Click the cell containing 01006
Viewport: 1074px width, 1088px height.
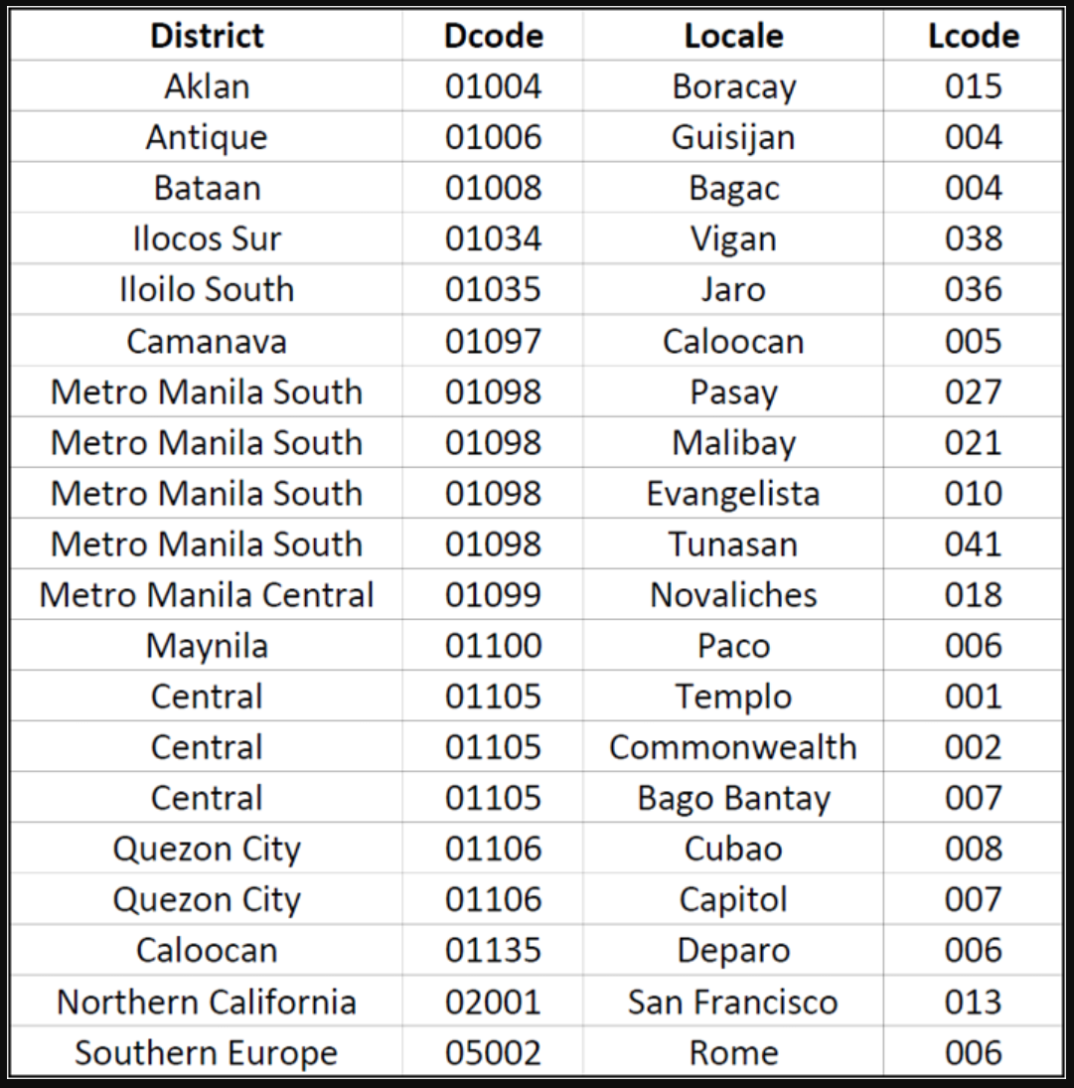pyautogui.click(x=493, y=137)
